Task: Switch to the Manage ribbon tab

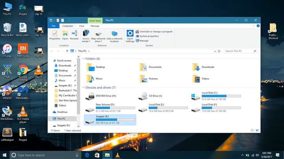Action: (x=95, y=26)
